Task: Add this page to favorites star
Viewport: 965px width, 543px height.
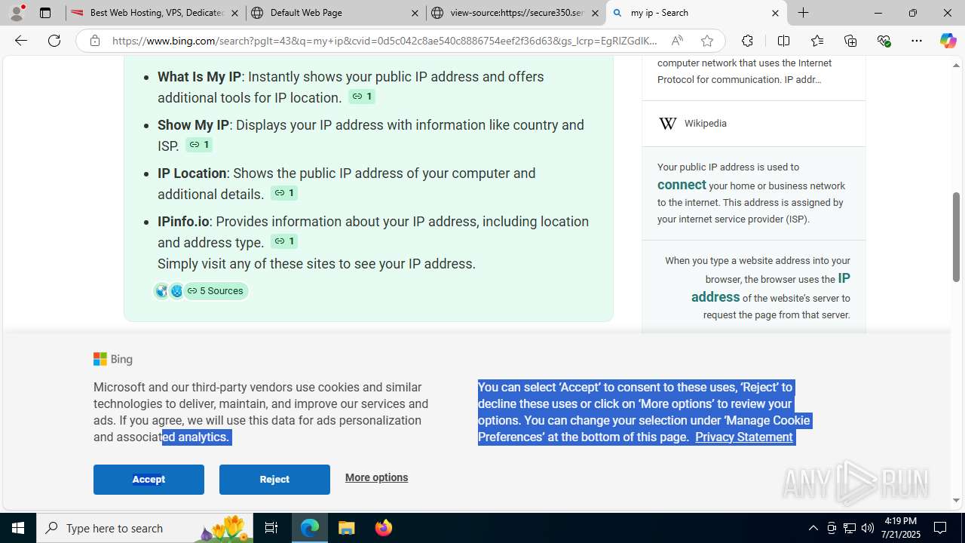Action: click(706, 41)
